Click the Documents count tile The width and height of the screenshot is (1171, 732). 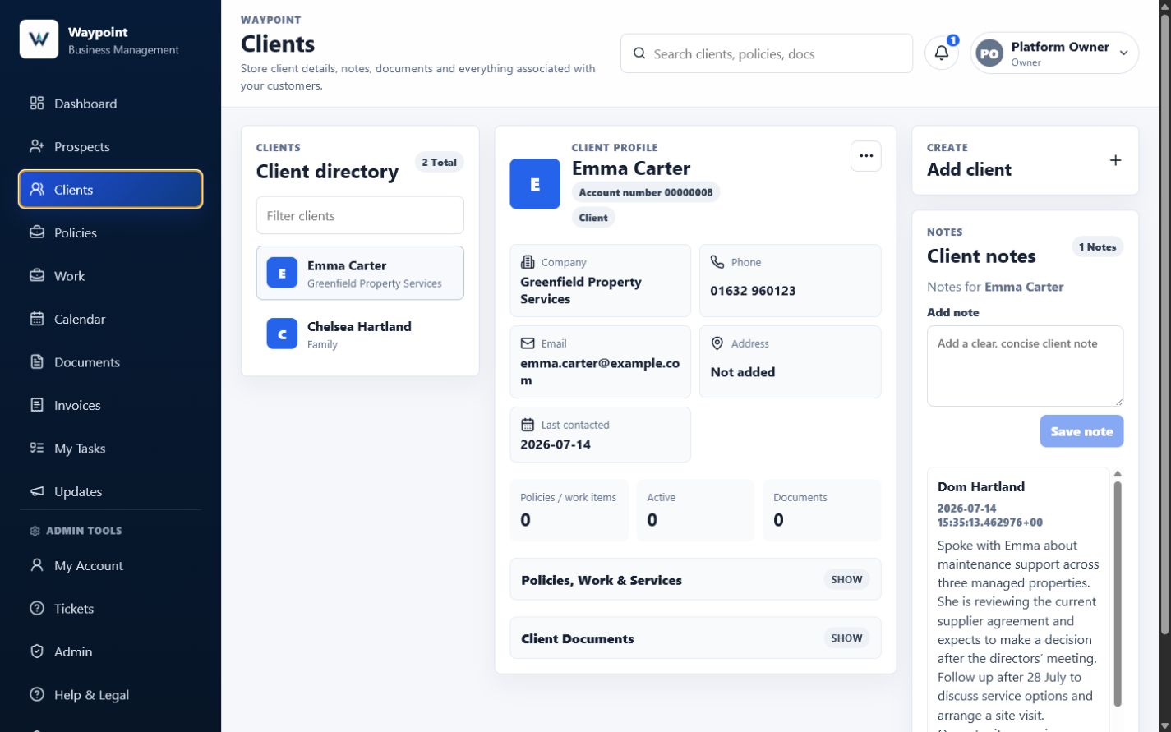coord(822,510)
